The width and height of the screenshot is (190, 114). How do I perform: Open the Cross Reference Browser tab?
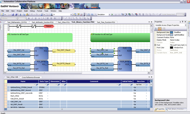click(x=31, y=77)
